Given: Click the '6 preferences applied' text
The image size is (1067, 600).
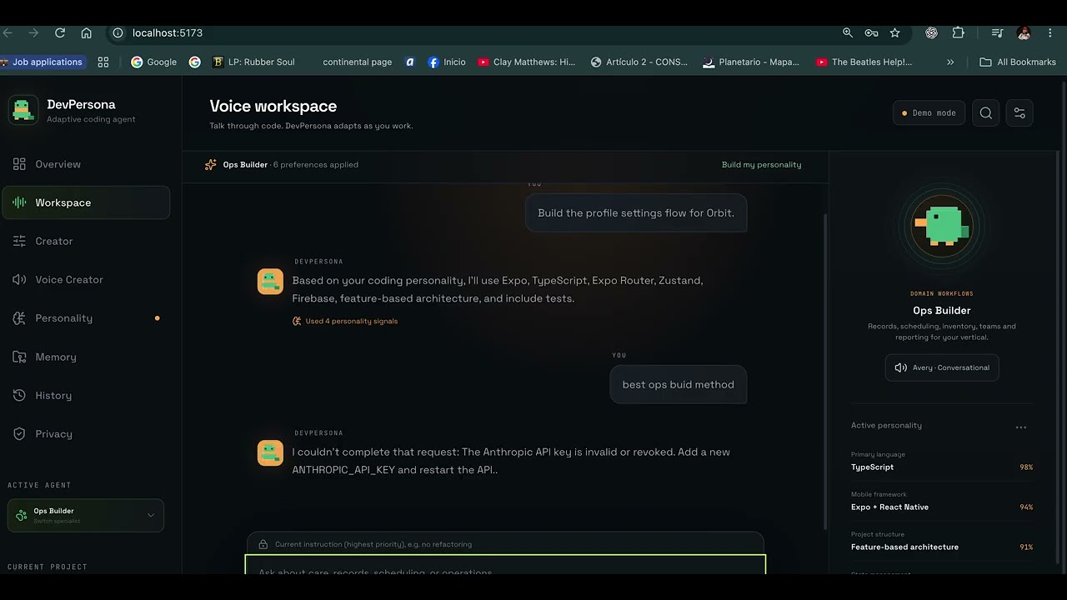Looking at the screenshot, I should (x=316, y=165).
